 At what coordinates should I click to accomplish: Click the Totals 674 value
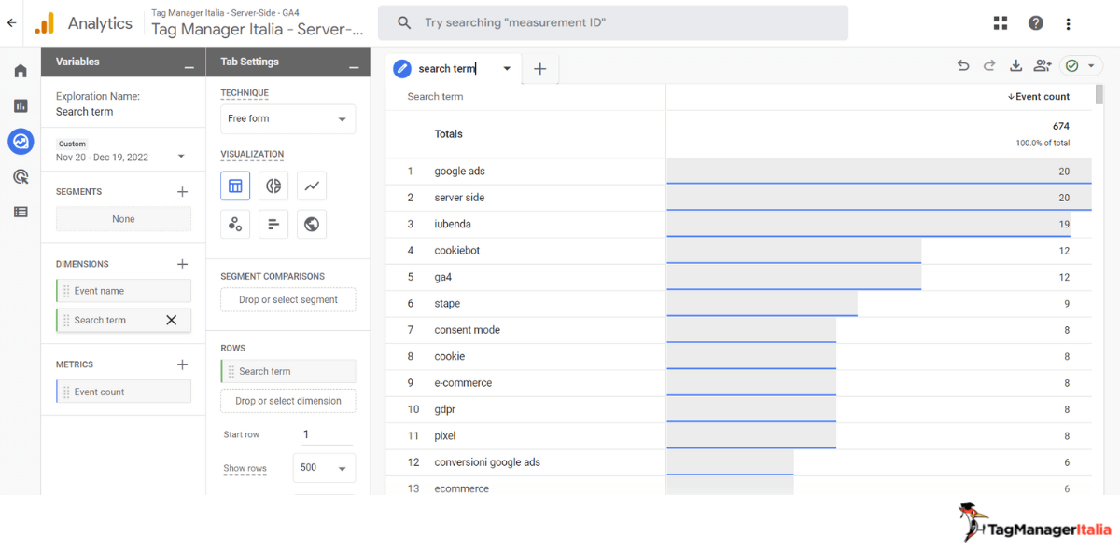(1060, 126)
